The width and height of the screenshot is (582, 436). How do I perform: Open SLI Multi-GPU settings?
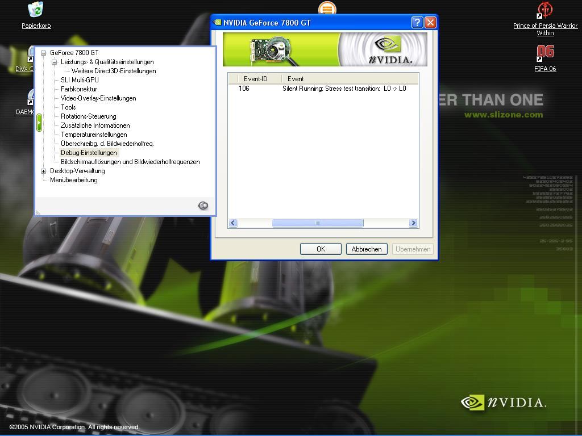(x=80, y=80)
